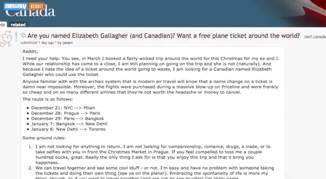The image size is (326, 179).
Task: Click the Newsy logo badge
Action: pyautogui.click(x=16, y=7)
